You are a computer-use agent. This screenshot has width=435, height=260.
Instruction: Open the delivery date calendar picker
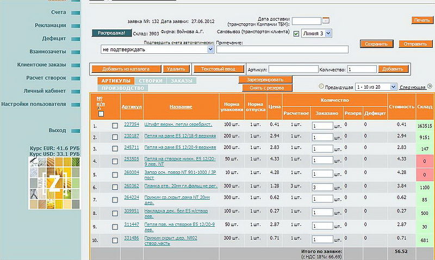click(326, 21)
